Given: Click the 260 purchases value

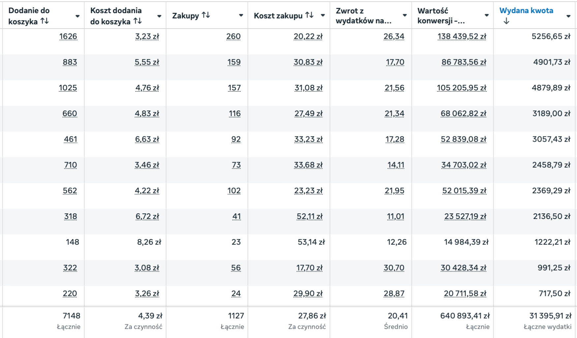Looking at the screenshot, I should point(233,36).
